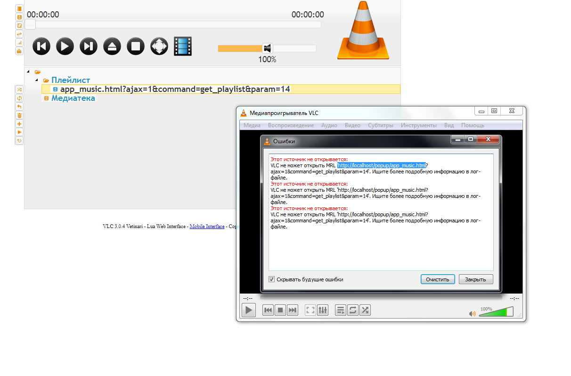
Task: Click the VLC window seek bar
Action: coord(381,298)
